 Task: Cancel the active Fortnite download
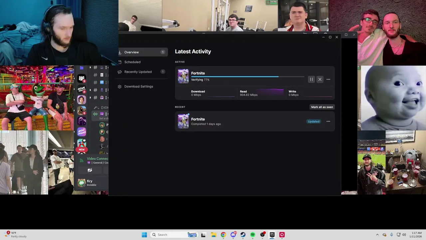click(x=320, y=79)
